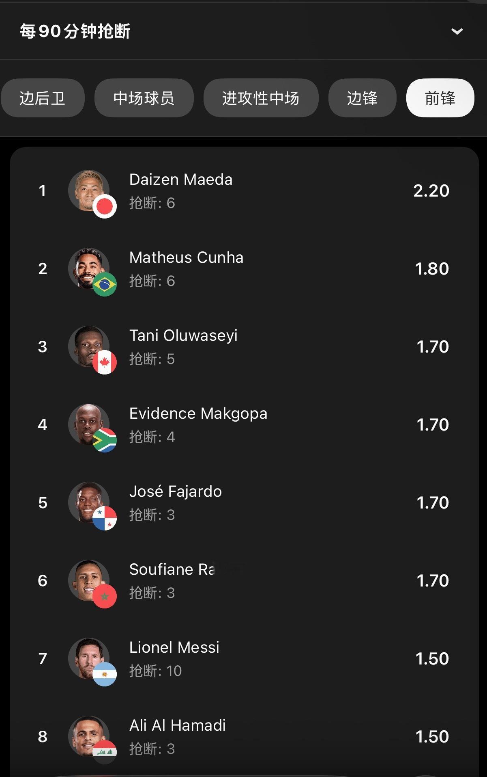Image resolution: width=487 pixels, height=777 pixels.
Task: Tap the selected 前锋 filter chip
Action: click(x=440, y=98)
